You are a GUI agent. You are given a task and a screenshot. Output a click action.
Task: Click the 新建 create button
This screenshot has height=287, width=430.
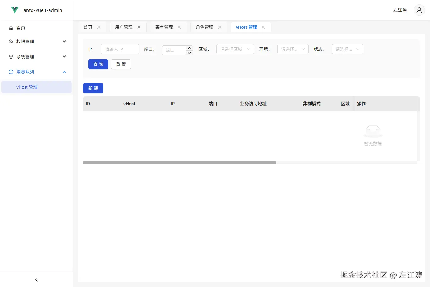[x=93, y=88]
